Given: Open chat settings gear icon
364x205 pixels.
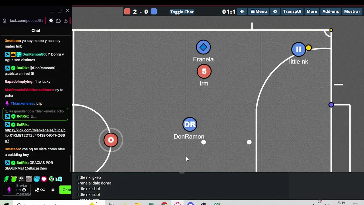Looking at the screenshot, I should point(53,190).
